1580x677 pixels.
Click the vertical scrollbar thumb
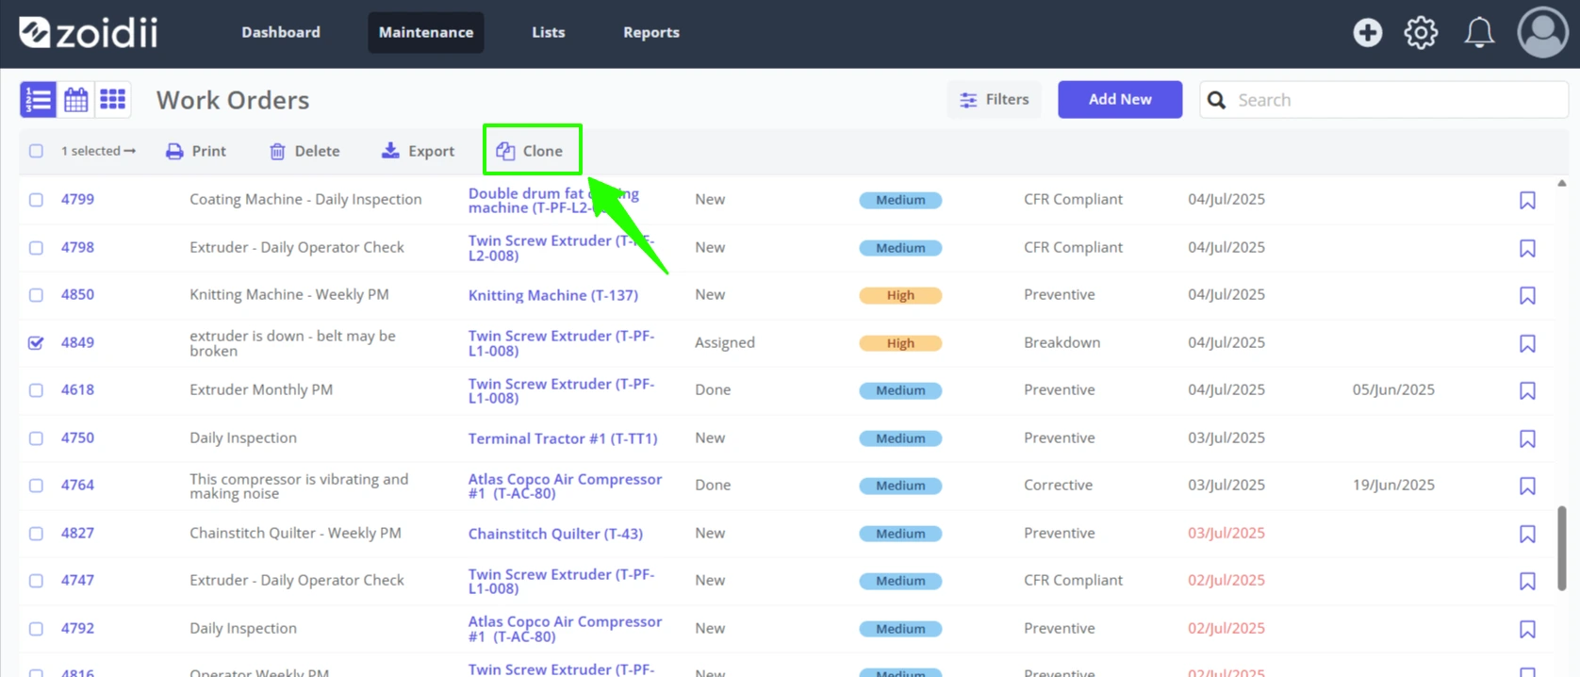(x=1561, y=548)
